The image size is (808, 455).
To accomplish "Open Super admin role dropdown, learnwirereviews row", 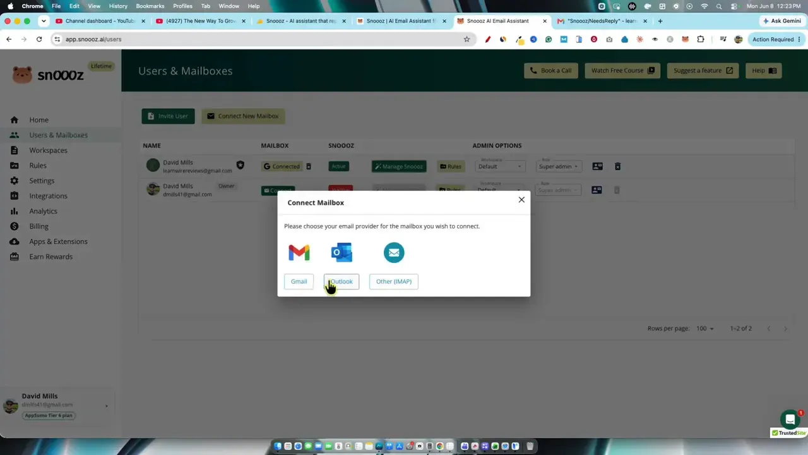I will [x=558, y=167].
